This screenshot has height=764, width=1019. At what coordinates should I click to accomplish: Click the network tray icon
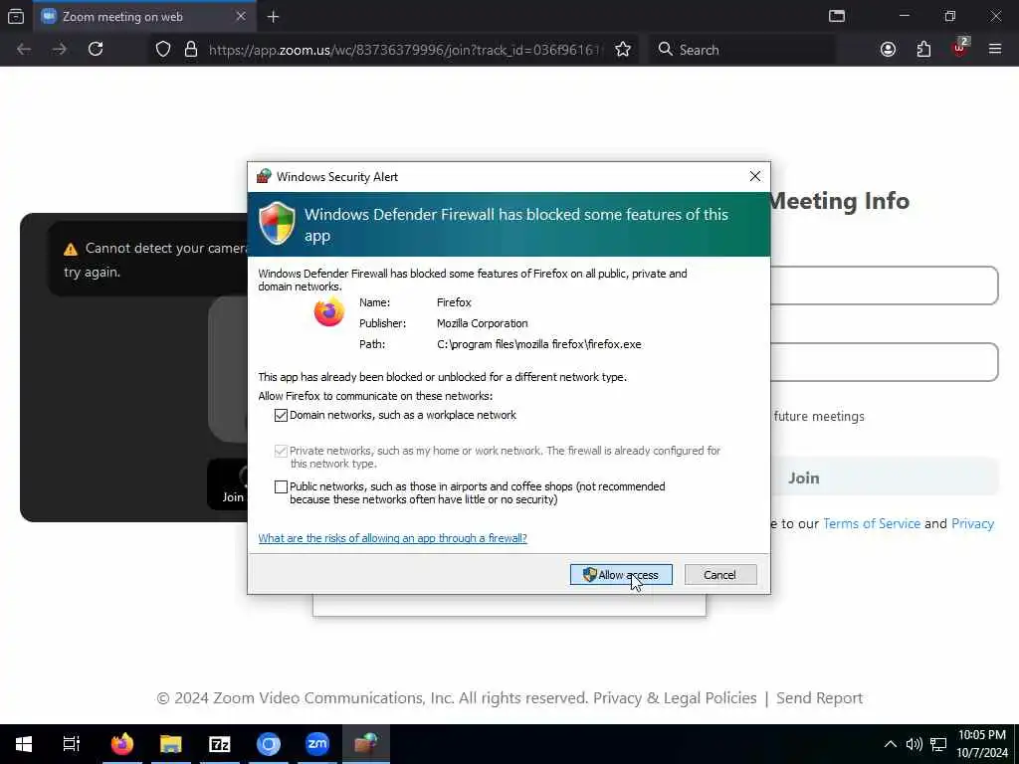point(937,744)
